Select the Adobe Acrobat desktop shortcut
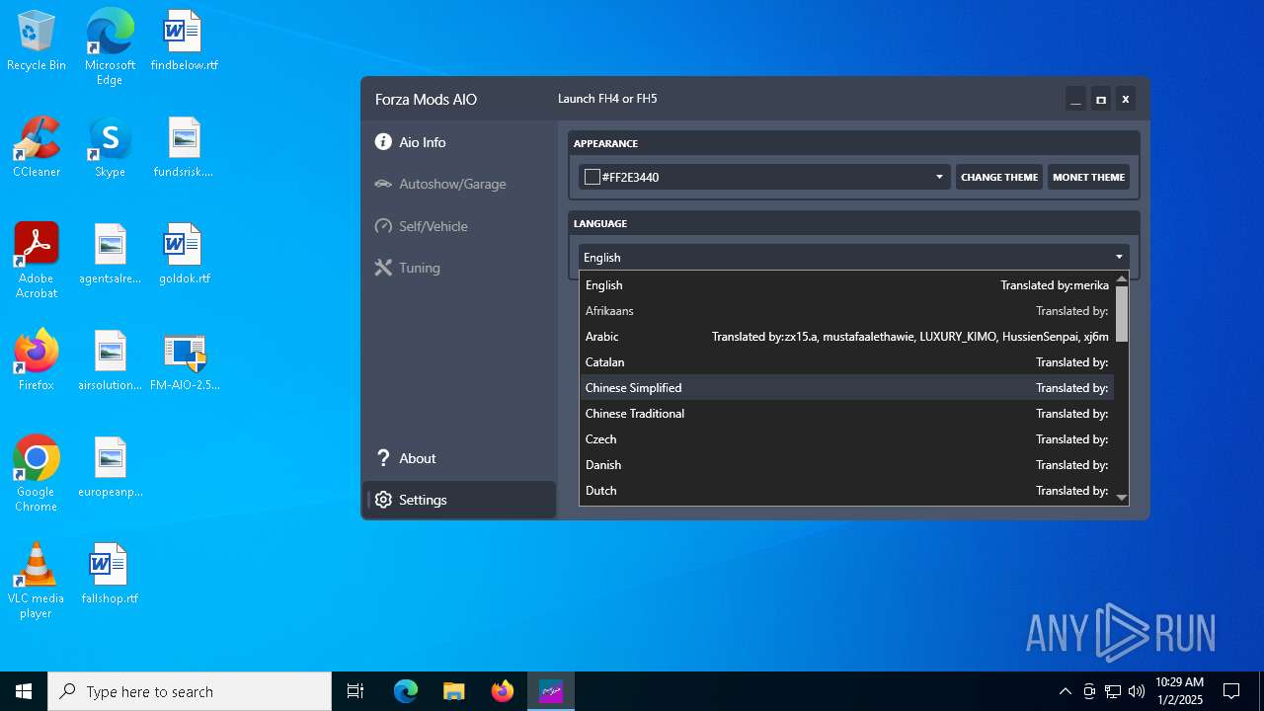Screen dimensions: 1264x711 37,260
